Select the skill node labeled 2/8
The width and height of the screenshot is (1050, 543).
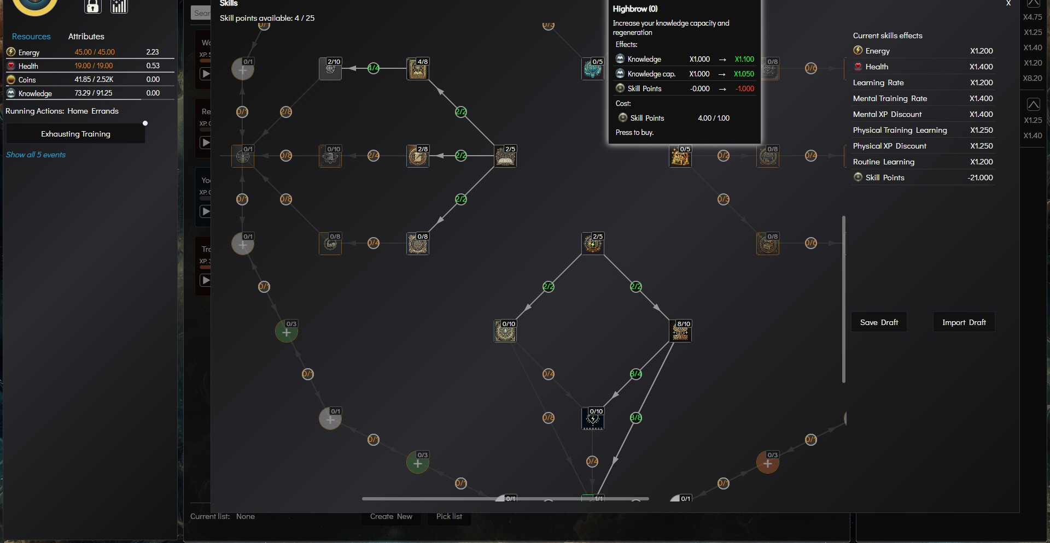click(418, 157)
